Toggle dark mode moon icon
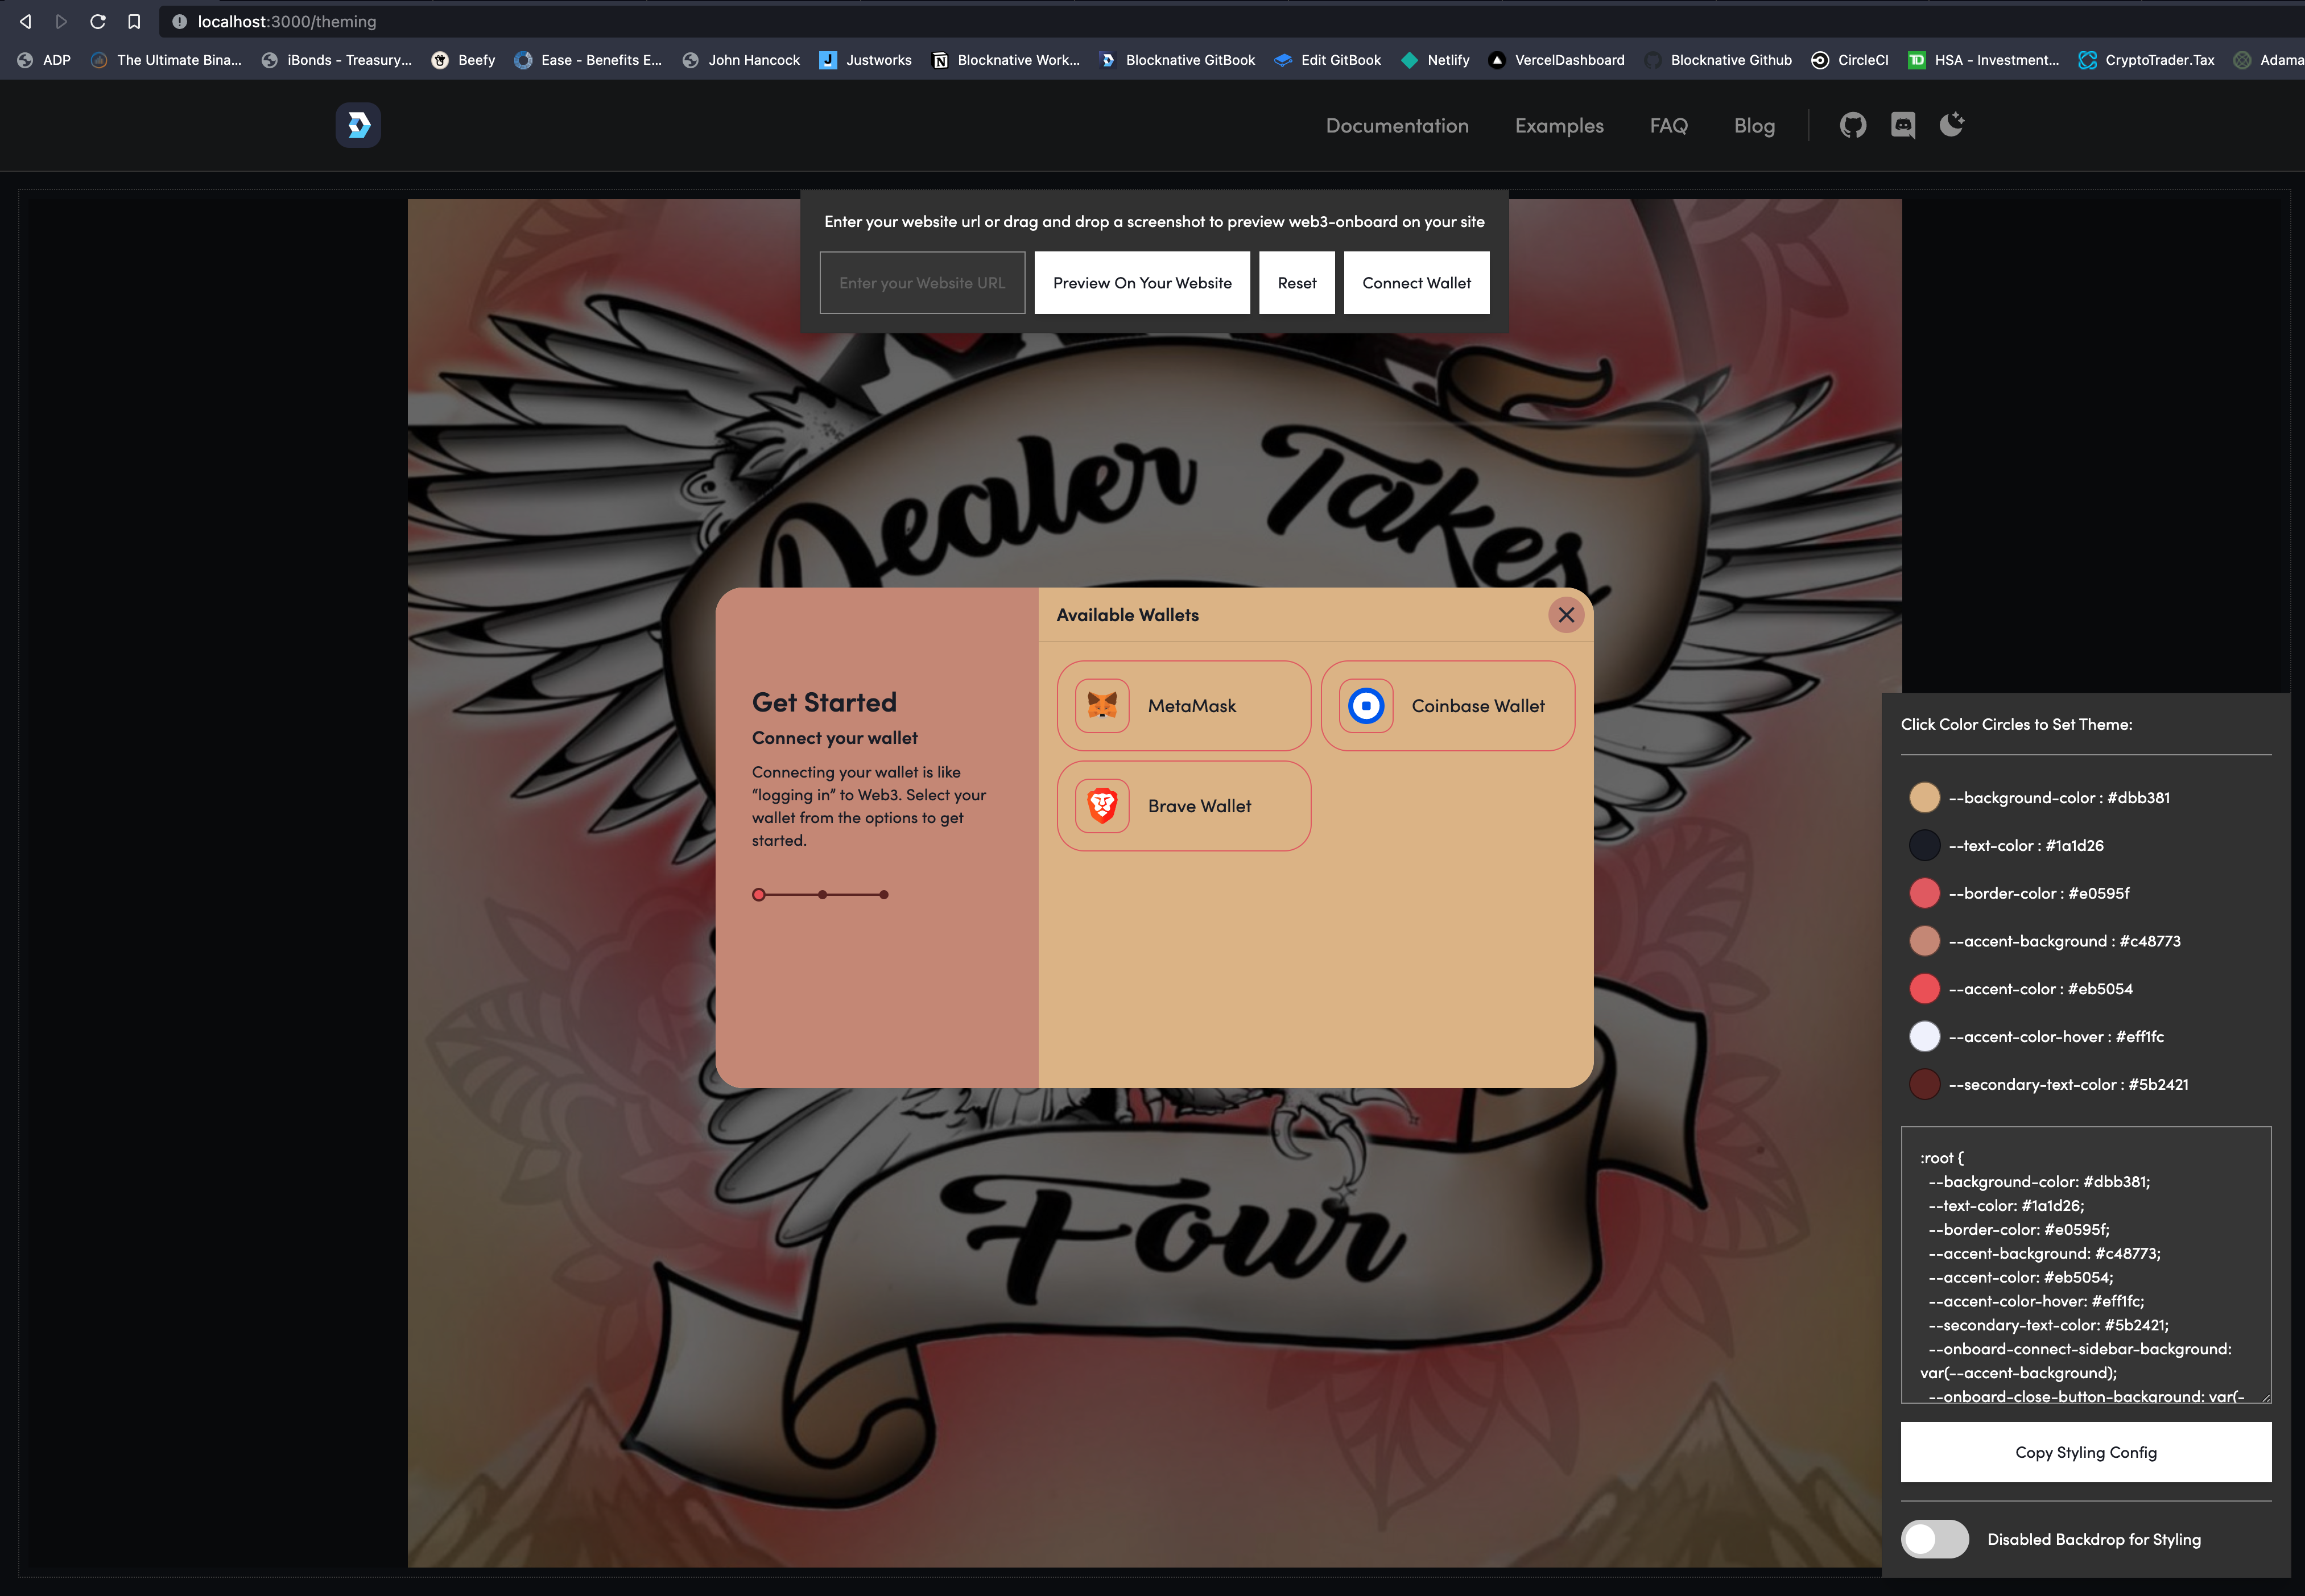This screenshot has width=2305, height=1596. (1951, 124)
